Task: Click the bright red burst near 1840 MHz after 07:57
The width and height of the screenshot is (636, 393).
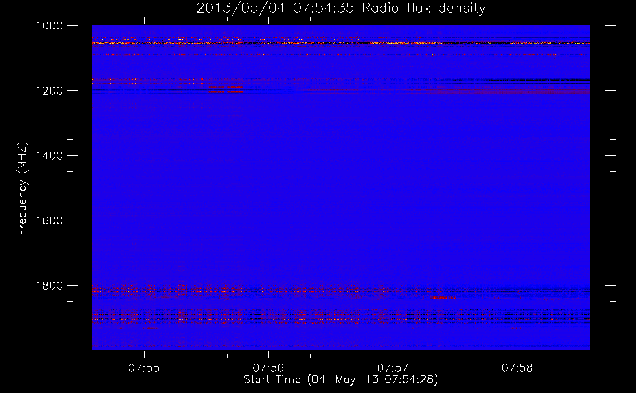Action: pyautogui.click(x=443, y=298)
